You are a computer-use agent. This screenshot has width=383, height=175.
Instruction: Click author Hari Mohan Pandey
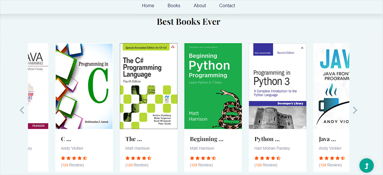coord(272,148)
